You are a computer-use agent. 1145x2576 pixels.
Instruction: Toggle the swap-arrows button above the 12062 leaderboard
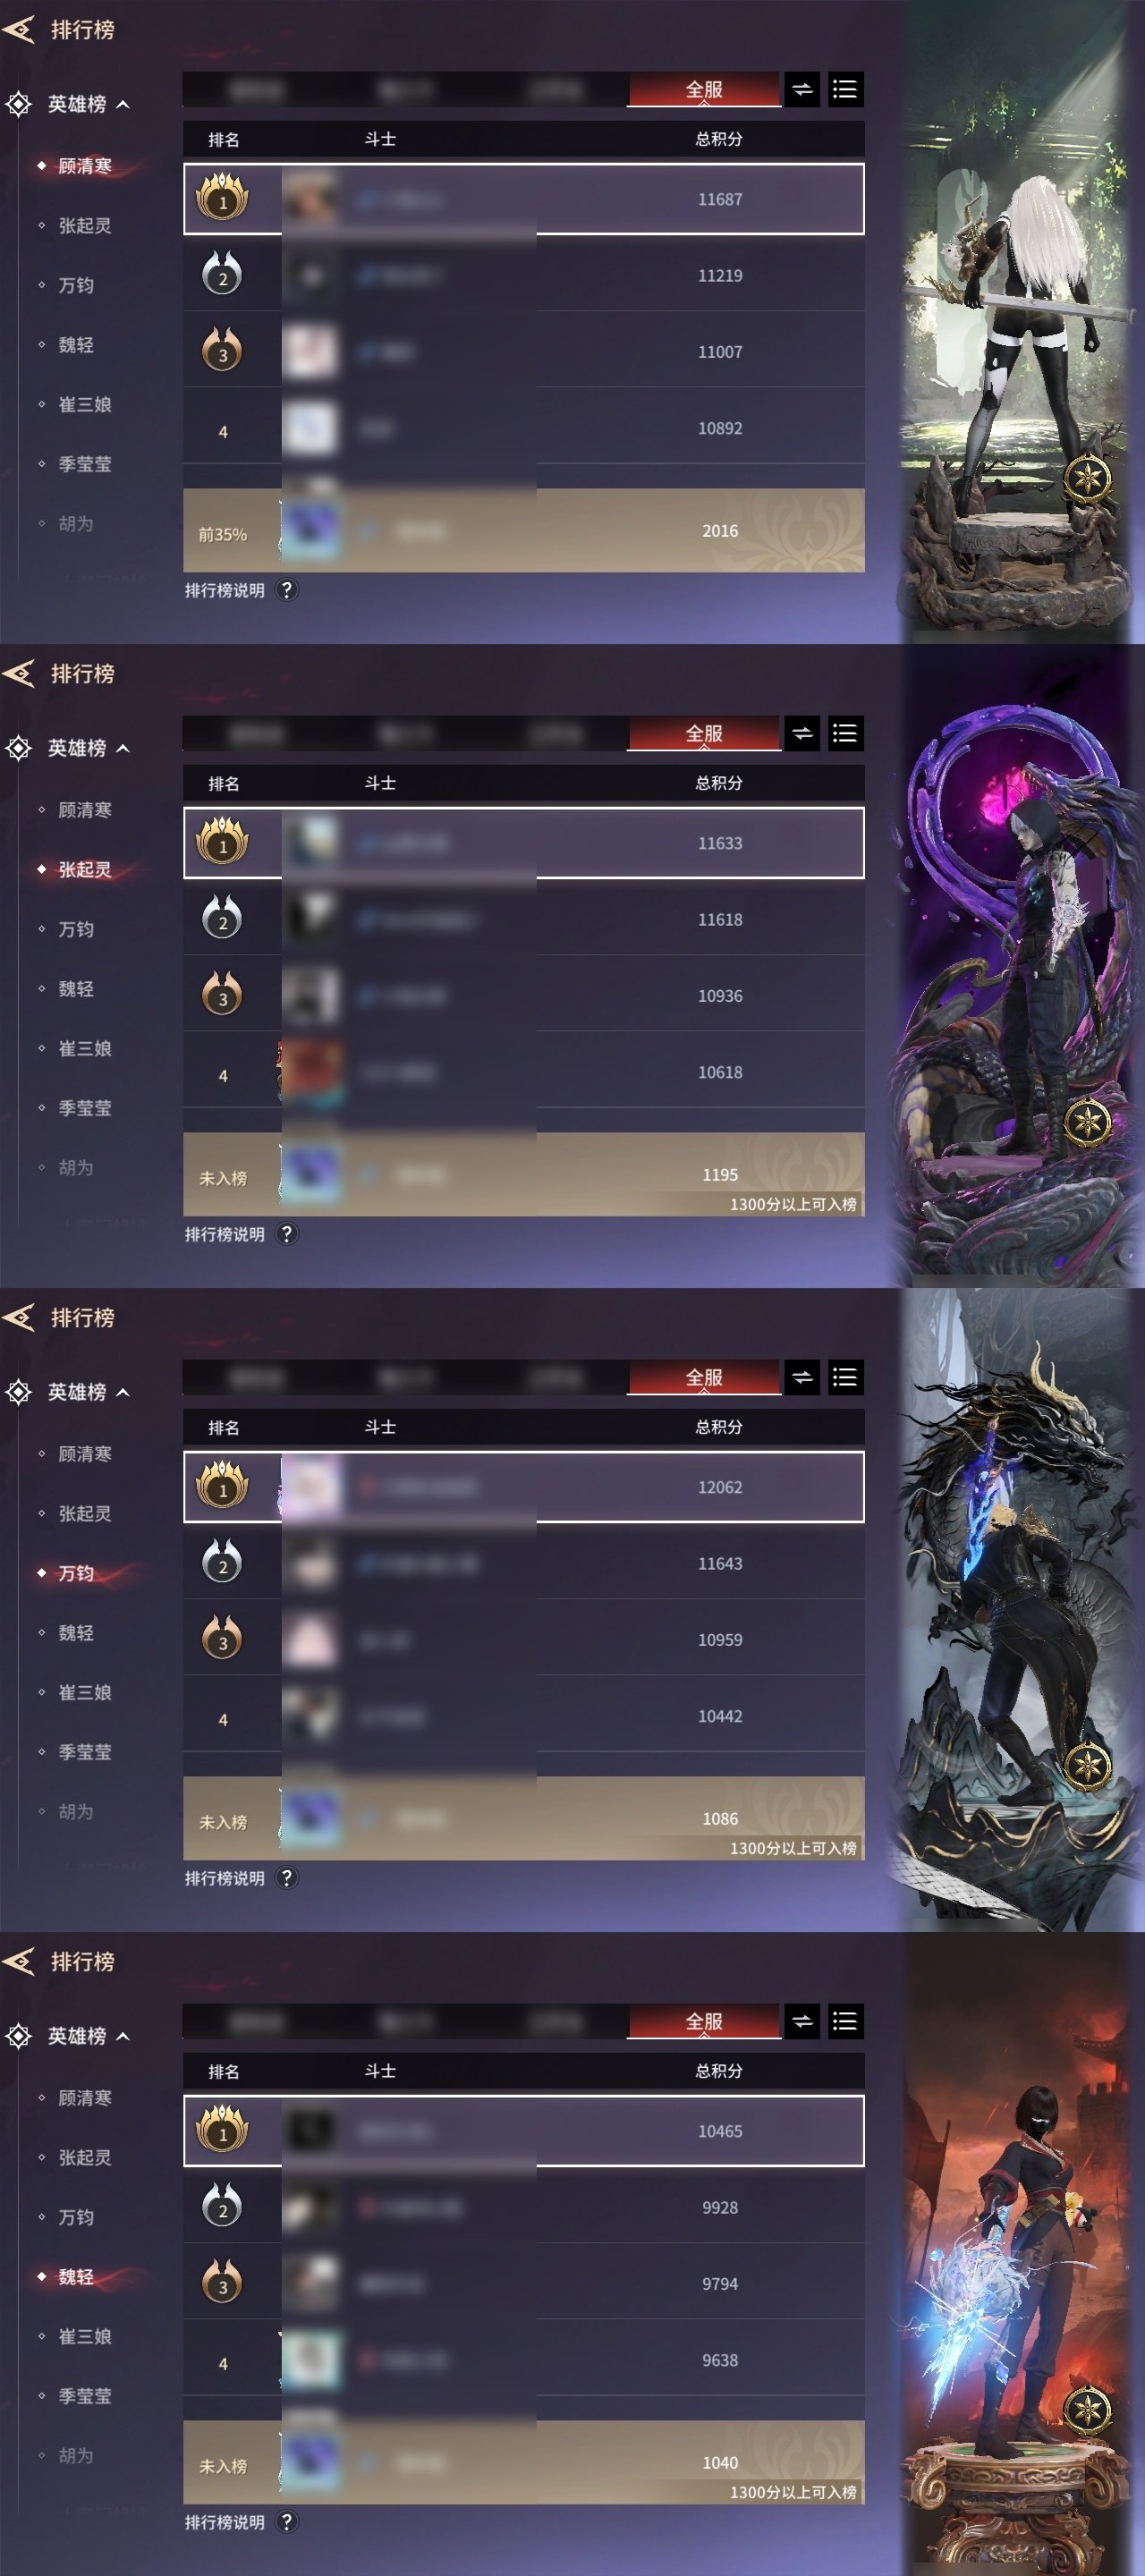(x=802, y=1378)
